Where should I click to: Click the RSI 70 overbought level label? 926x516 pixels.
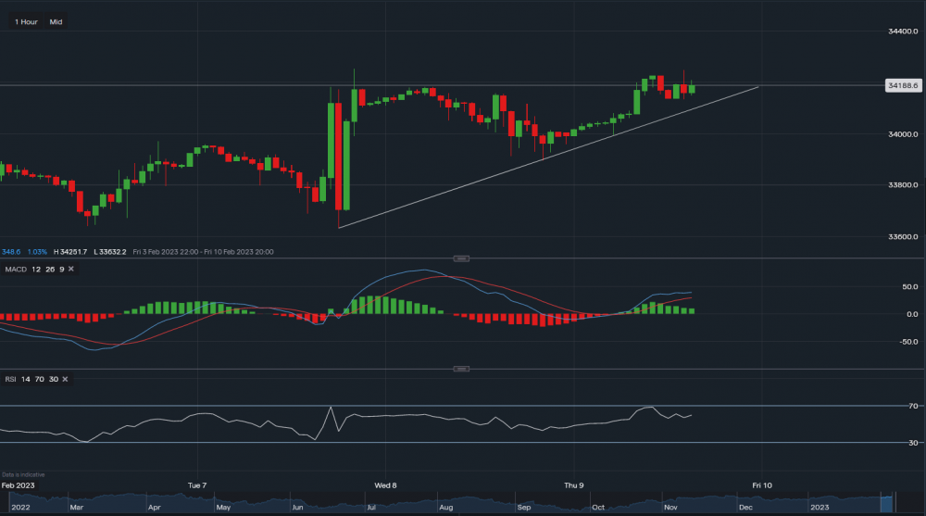coord(912,406)
